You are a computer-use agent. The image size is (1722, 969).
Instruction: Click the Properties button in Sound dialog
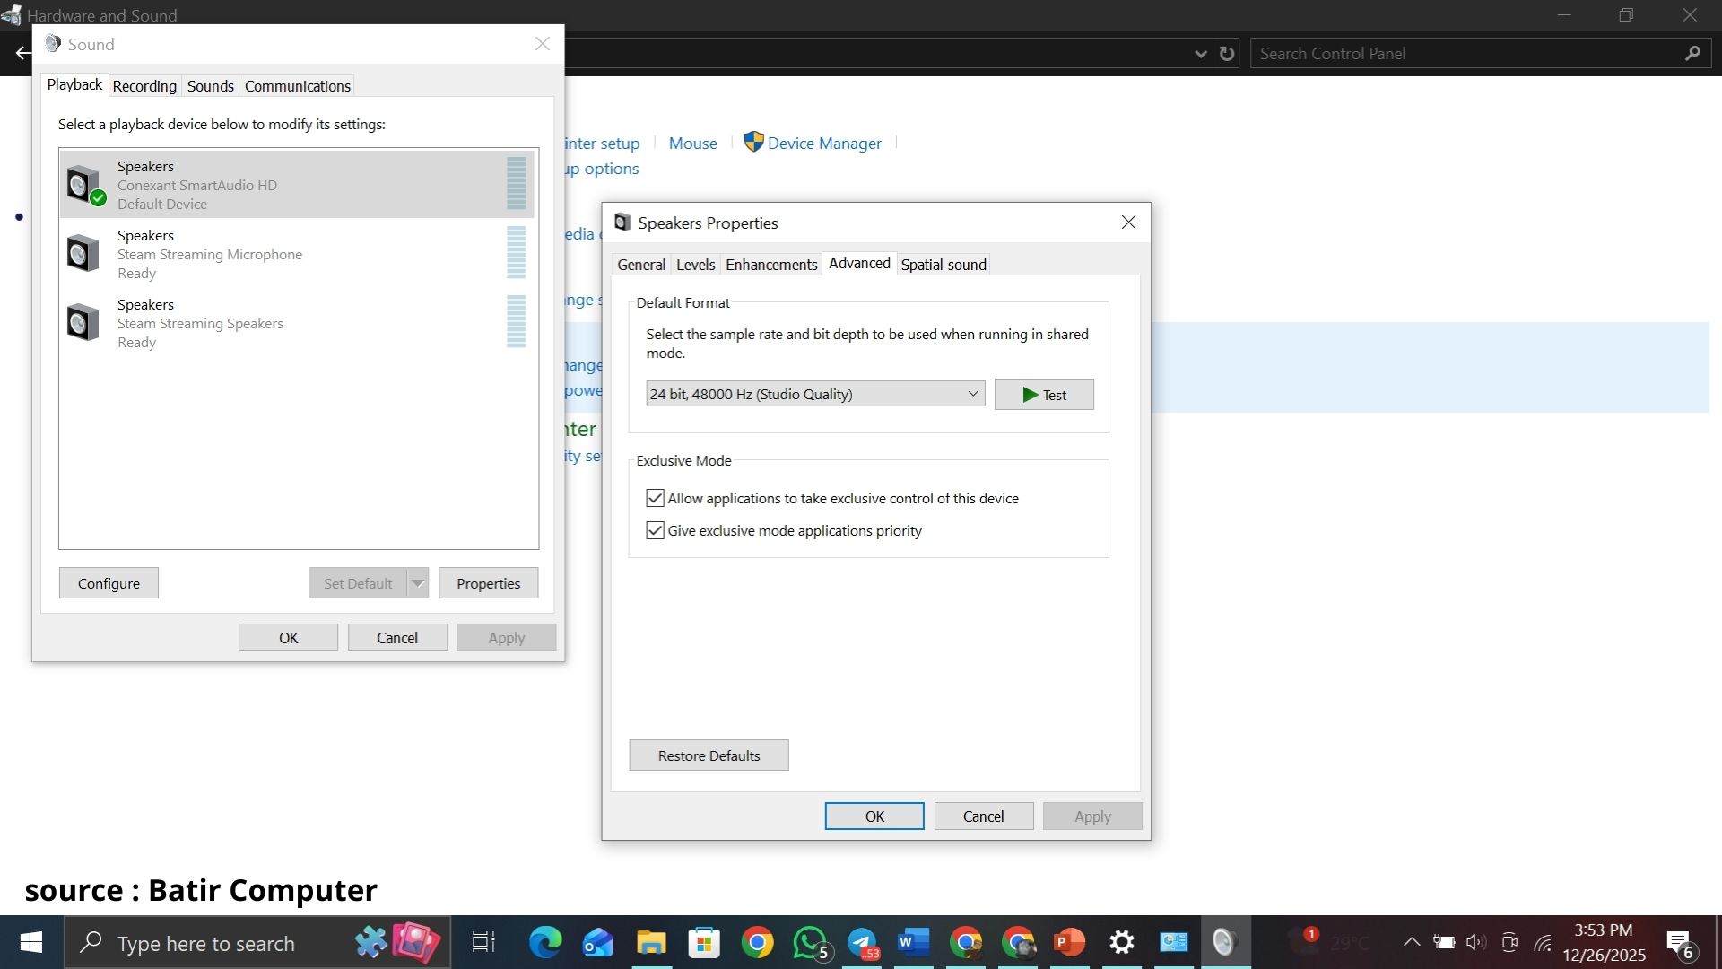pos(488,583)
